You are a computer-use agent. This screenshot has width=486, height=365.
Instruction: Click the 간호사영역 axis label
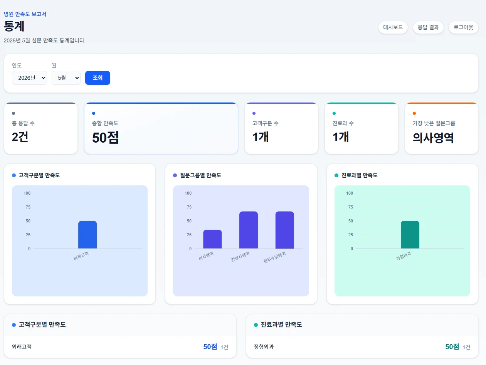[x=240, y=257]
